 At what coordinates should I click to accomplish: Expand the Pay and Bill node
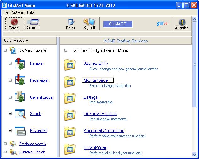[x=10, y=130]
